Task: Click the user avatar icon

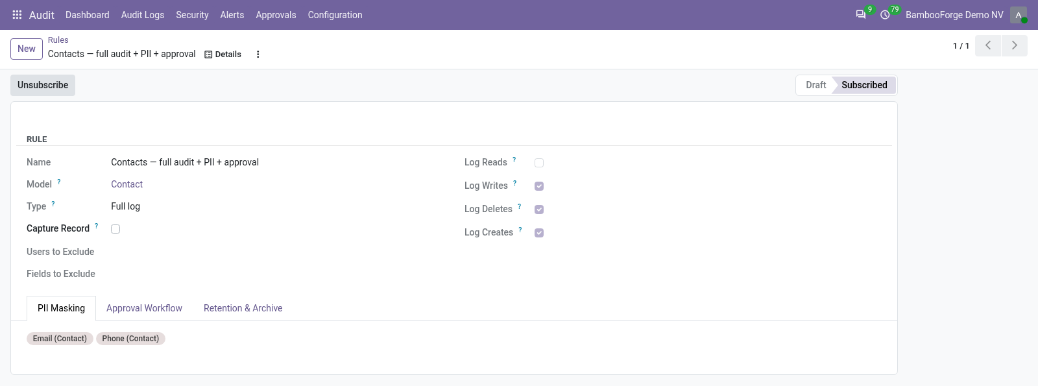Action: 1019,15
